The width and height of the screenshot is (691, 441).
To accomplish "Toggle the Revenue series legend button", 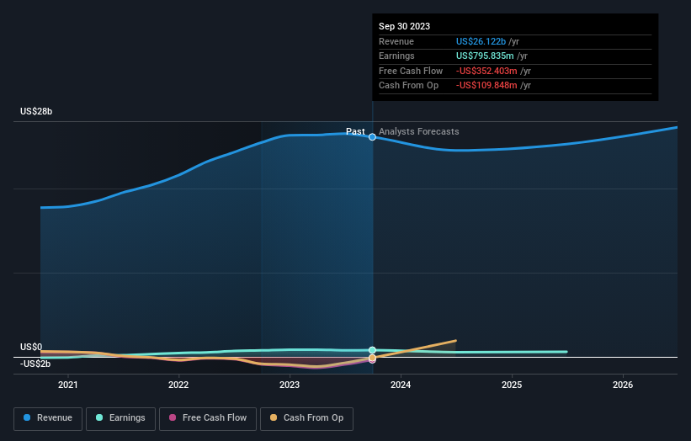I will pos(48,418).
